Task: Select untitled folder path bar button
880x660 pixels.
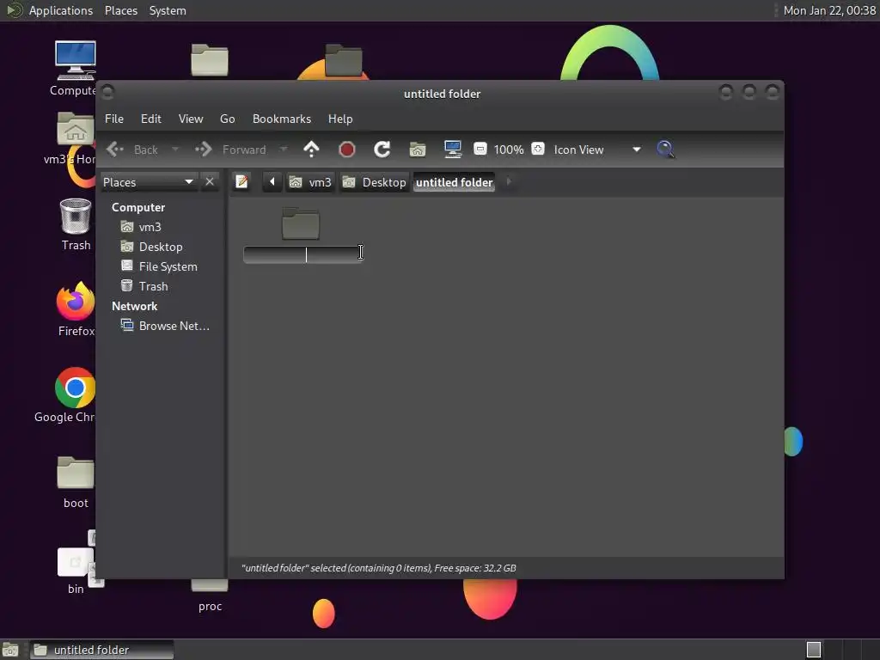Action: click(454, 182)
